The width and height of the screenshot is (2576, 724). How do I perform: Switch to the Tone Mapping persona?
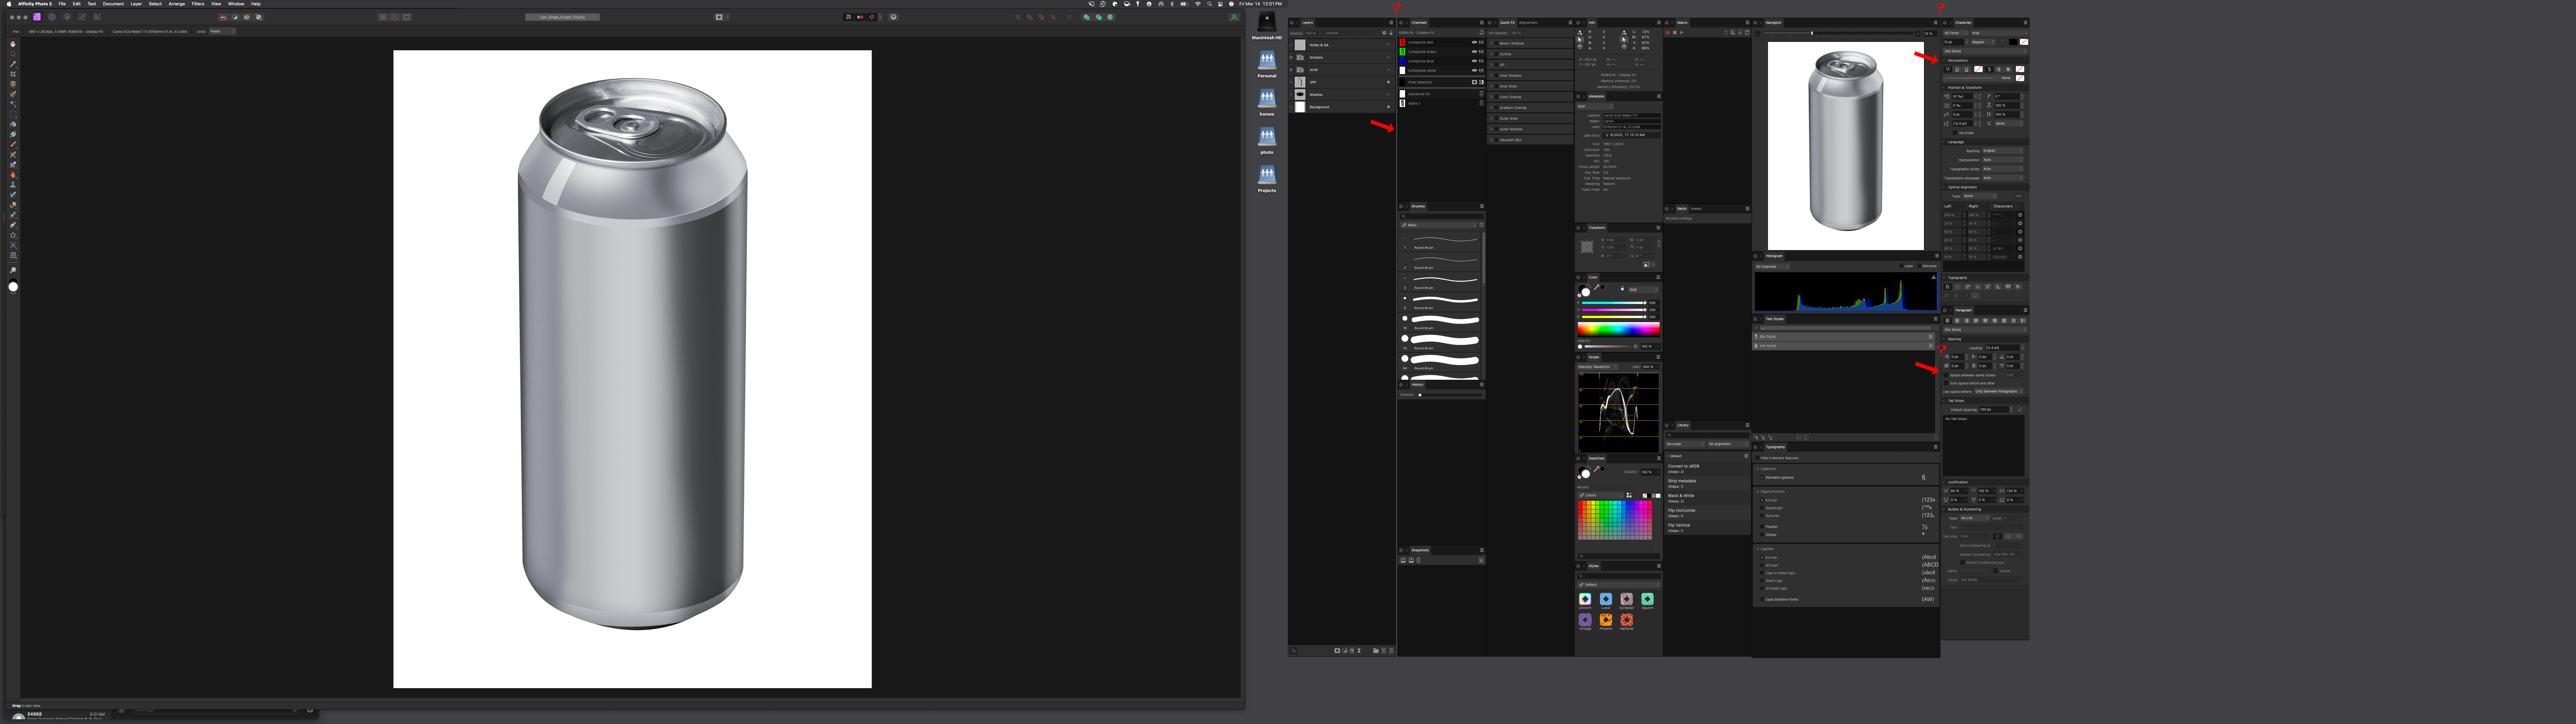click(82, 17)
